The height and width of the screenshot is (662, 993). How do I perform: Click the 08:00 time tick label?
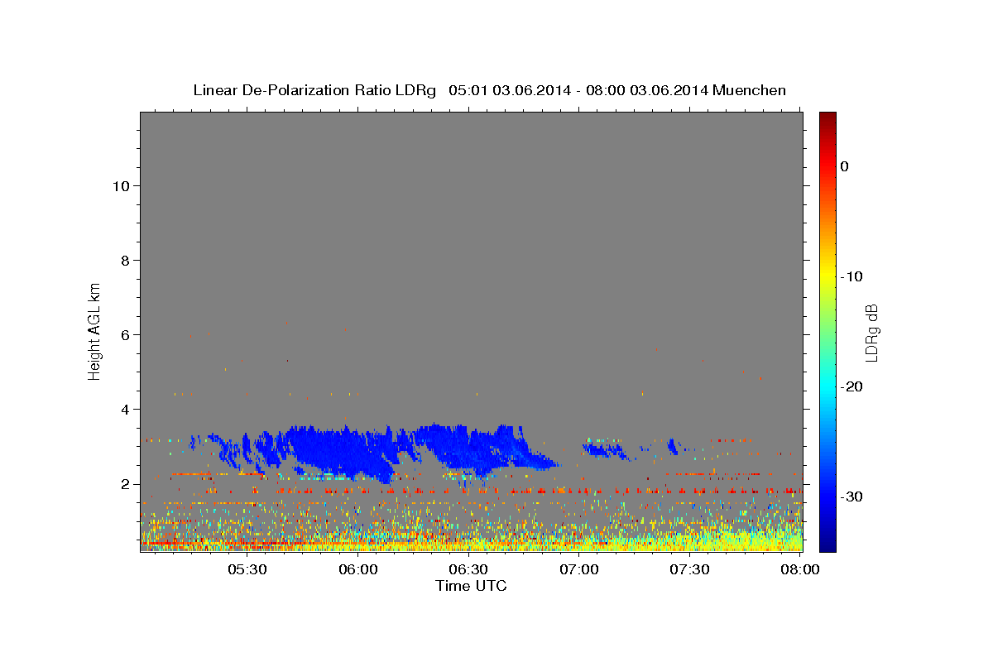[x=801, y=570]
